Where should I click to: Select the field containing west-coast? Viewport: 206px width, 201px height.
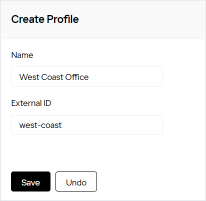point(86,125)
